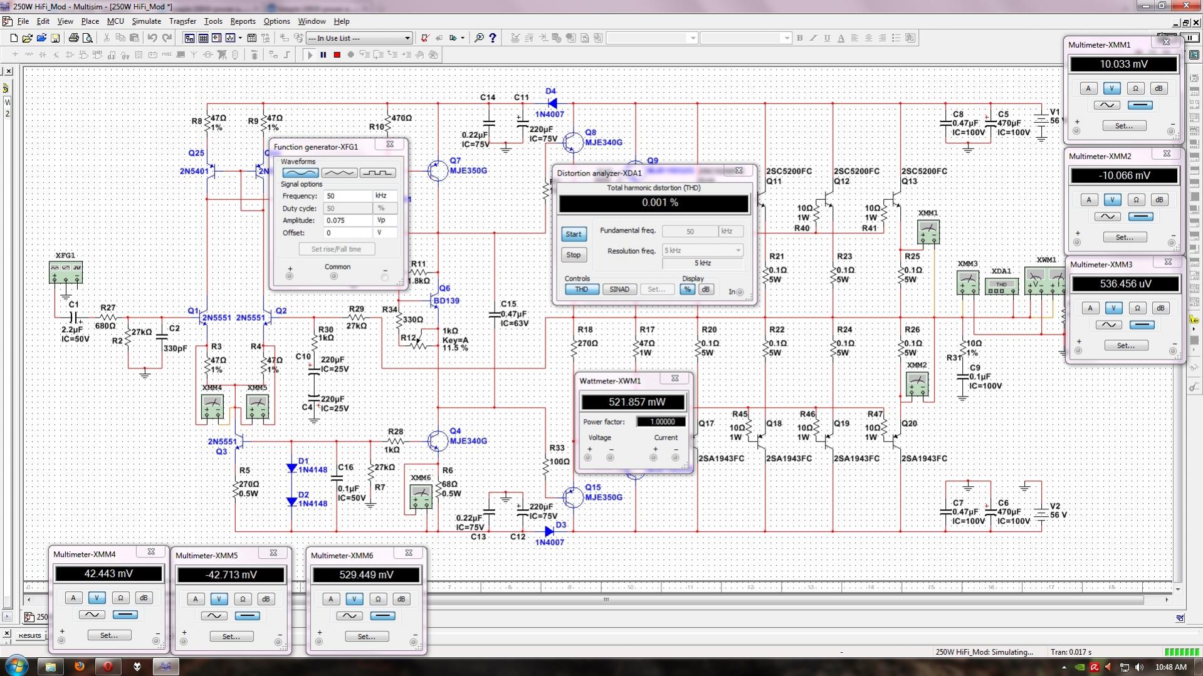Click the Place Transistor component icon

pos(56,55)
